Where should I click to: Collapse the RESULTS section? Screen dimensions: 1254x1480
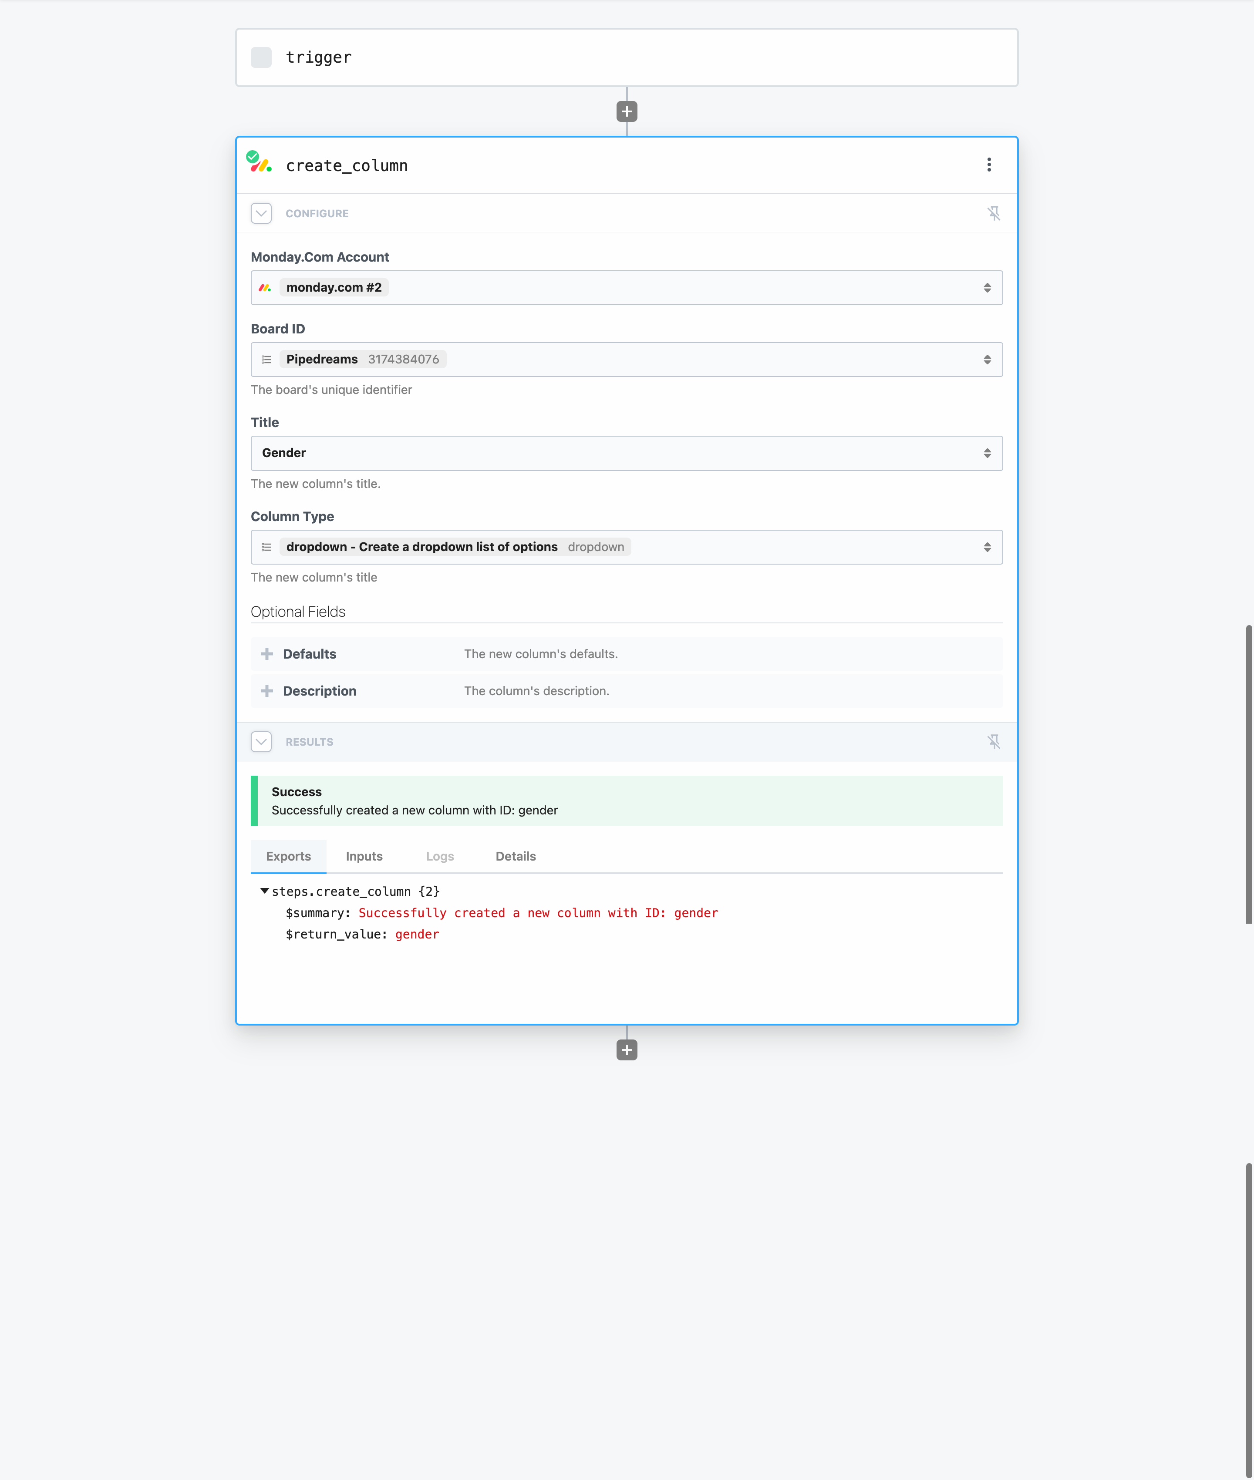click(261, 741)
